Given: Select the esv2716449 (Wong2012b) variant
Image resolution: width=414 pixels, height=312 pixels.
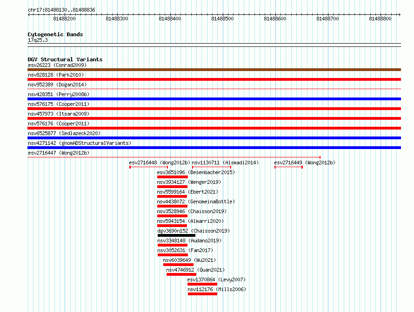Looking at the screenshot, I should coord(305,162).
